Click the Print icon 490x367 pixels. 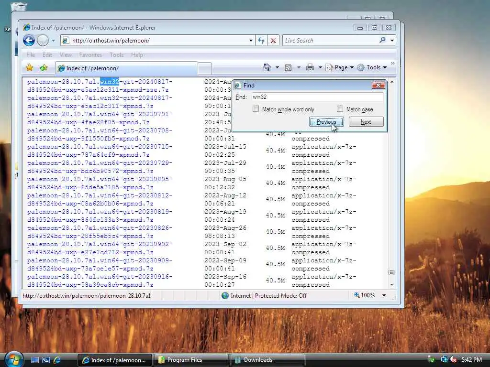click(x=310, y=67)
